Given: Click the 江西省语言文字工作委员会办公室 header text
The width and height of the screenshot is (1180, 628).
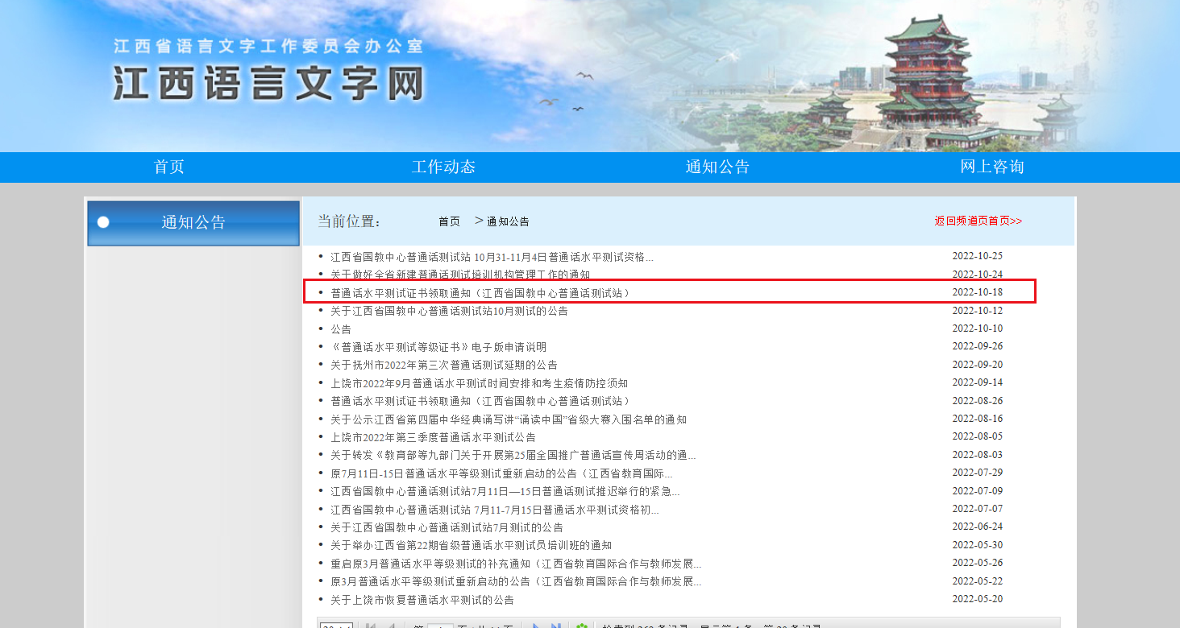Looking at the screenshot, I should (268, 46).
